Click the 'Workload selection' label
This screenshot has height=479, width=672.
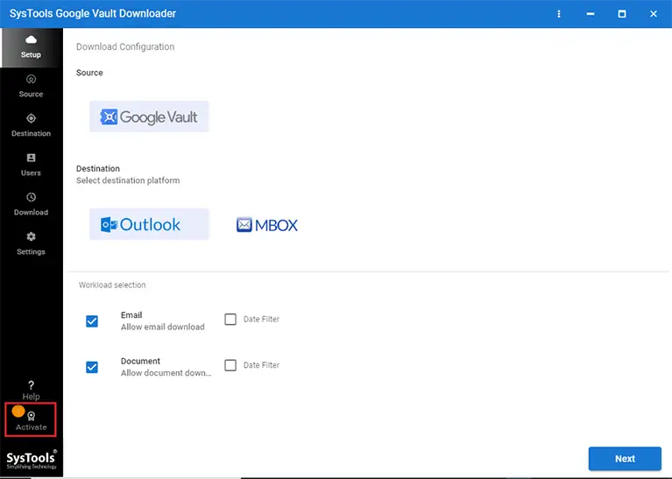tap(112, 285)
